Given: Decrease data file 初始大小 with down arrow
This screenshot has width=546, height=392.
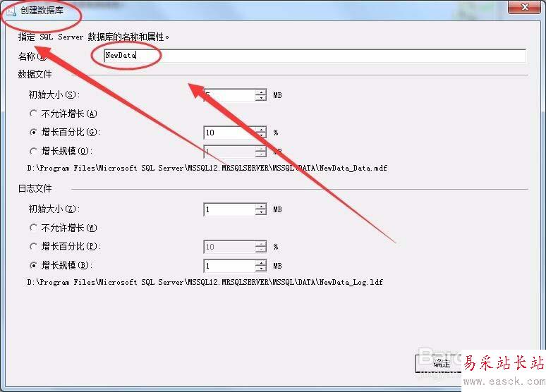Looking at the screenshot, I should (x=260, y=98).
